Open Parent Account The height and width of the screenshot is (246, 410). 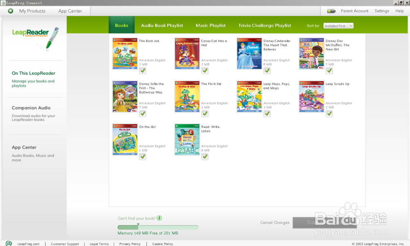tap(355, 11)
